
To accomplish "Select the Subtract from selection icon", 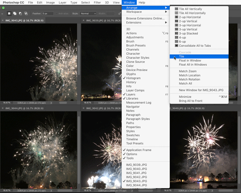I will [20, 13].
